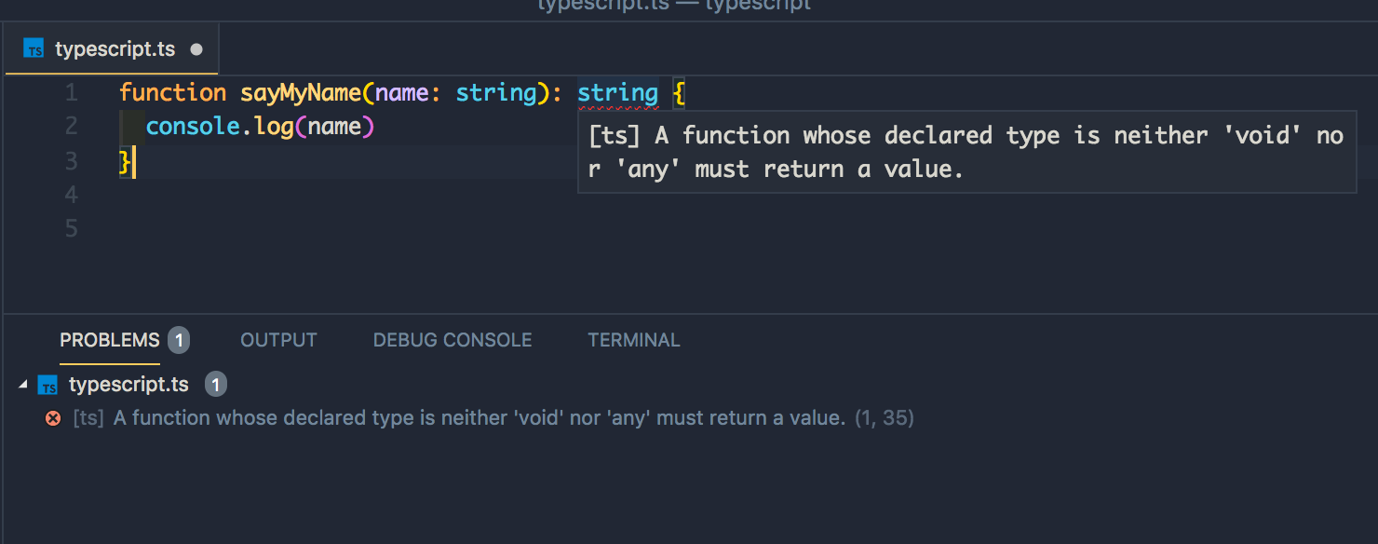Select the typescript.ts editor tab
This screenshot has width=1378, height=544.
point(112,49)
